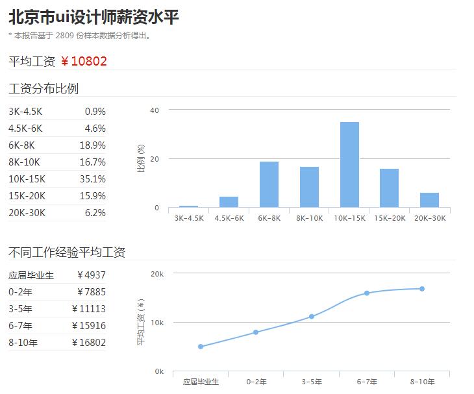The height and width of the screenshot is (394, 474).
Task: Click the ￥7885 salary value
Action: tap(92, 292)
